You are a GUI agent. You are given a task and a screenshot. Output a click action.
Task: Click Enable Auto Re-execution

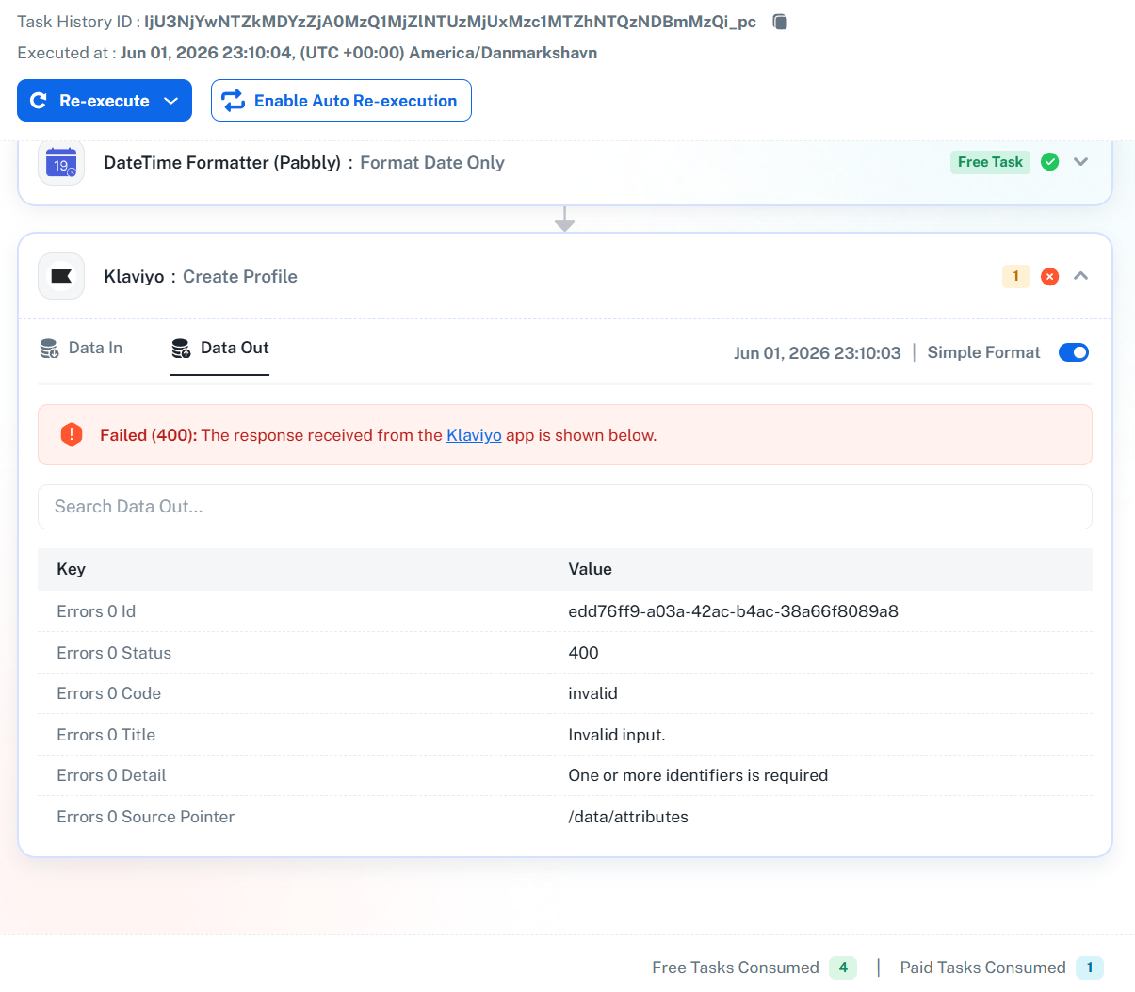point(341,101)
